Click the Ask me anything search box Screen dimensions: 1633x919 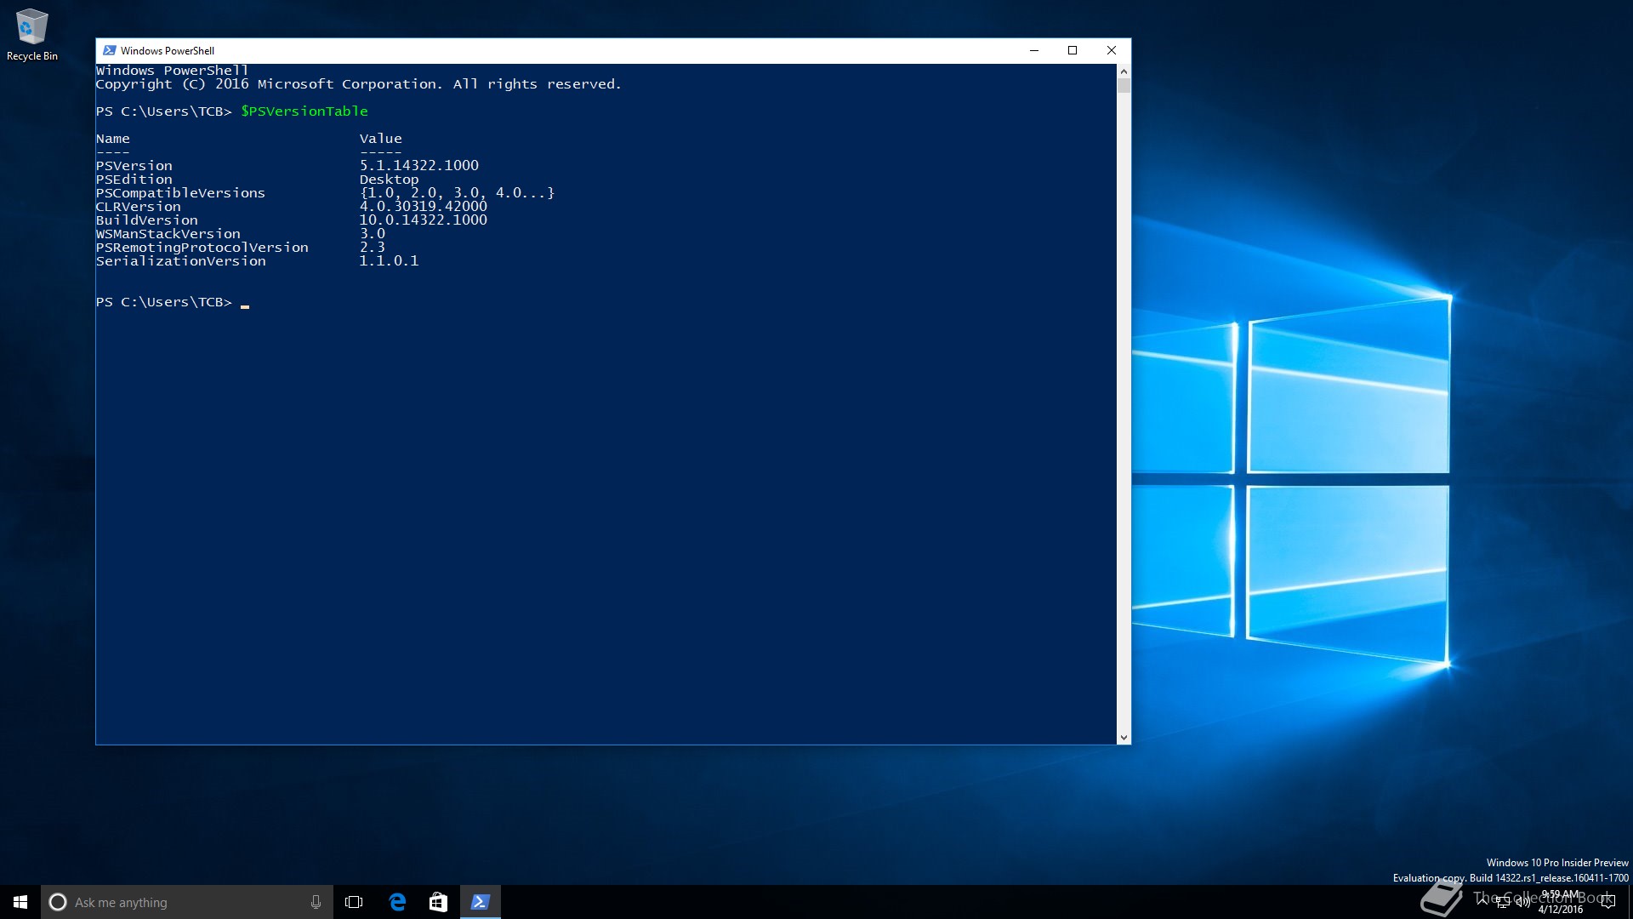coord(186,902)
